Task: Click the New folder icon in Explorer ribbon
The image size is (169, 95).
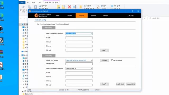Action: click(81, 7)
